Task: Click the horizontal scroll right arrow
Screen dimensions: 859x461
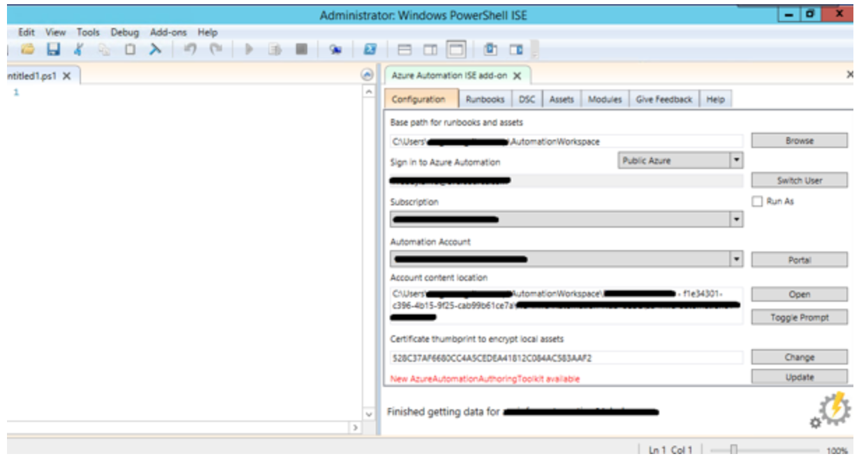Action: click(x=357, y=426)
